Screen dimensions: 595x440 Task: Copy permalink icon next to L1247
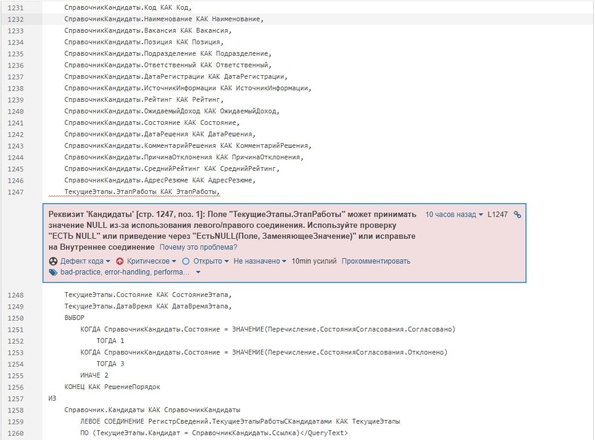point(517,215)
